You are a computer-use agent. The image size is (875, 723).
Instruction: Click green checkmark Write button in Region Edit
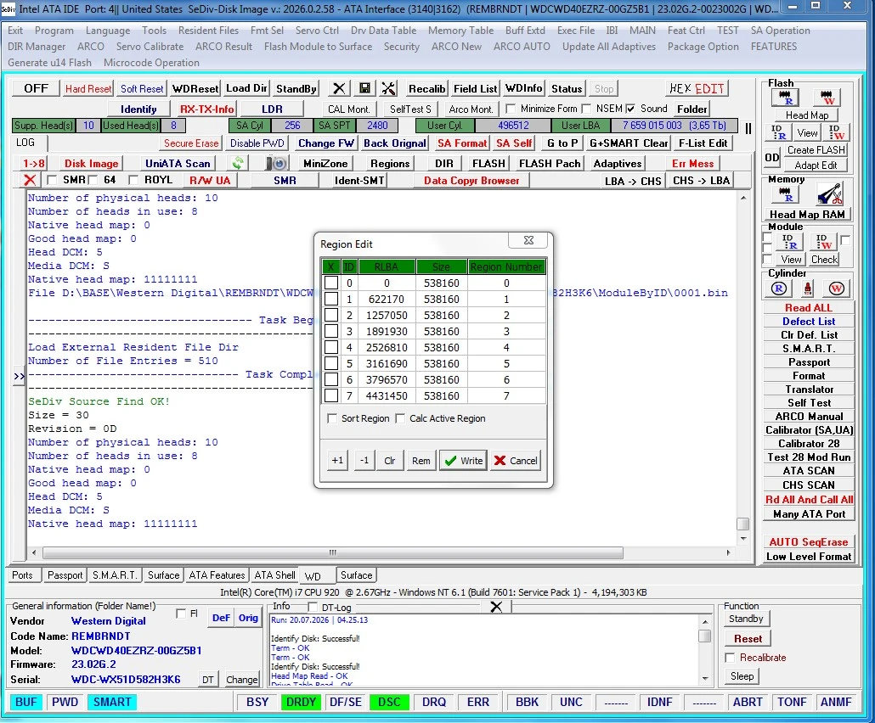point(463,461)
